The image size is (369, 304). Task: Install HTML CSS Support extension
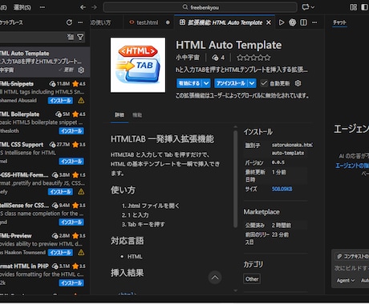(71, 162)
